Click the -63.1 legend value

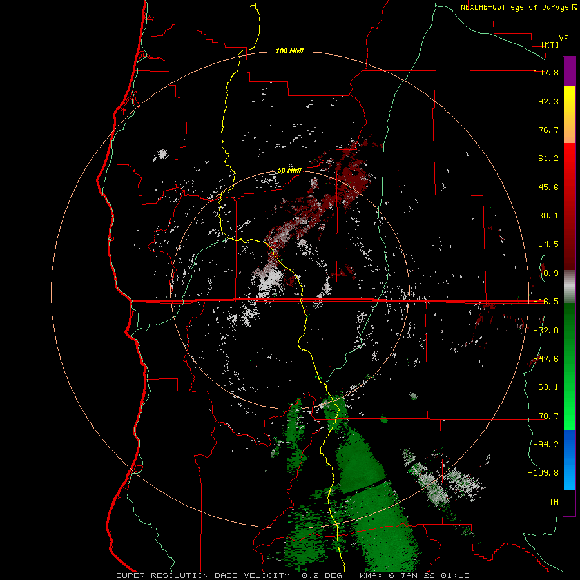coord(546,387)
